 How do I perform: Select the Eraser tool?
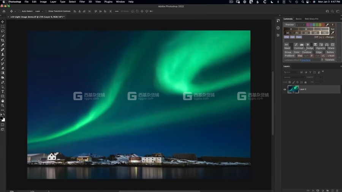coord(3,68)
